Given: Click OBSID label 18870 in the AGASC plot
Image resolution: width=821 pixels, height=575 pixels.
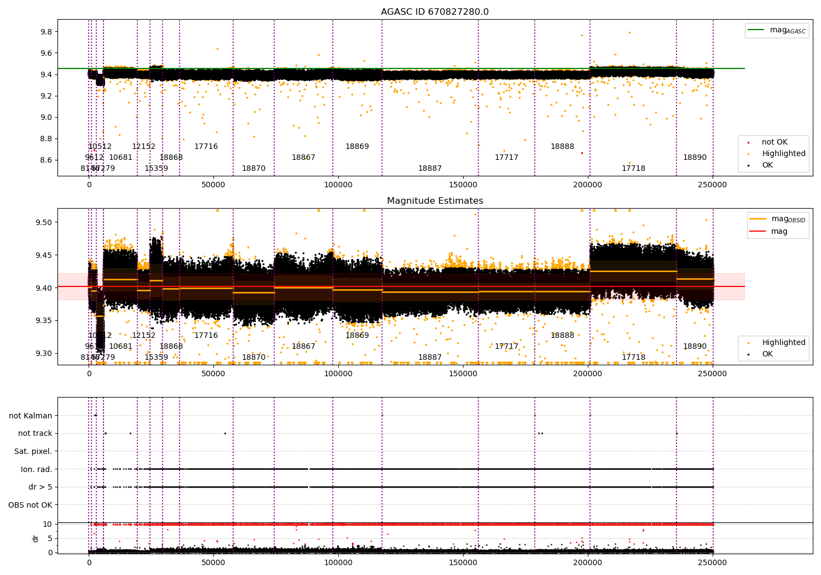Looking at the screenshot, I should [254, 169].
